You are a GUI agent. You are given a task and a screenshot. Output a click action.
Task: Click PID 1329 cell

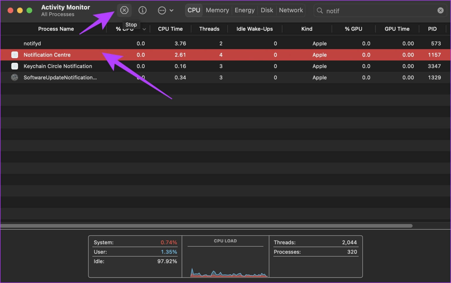[434, 78]
